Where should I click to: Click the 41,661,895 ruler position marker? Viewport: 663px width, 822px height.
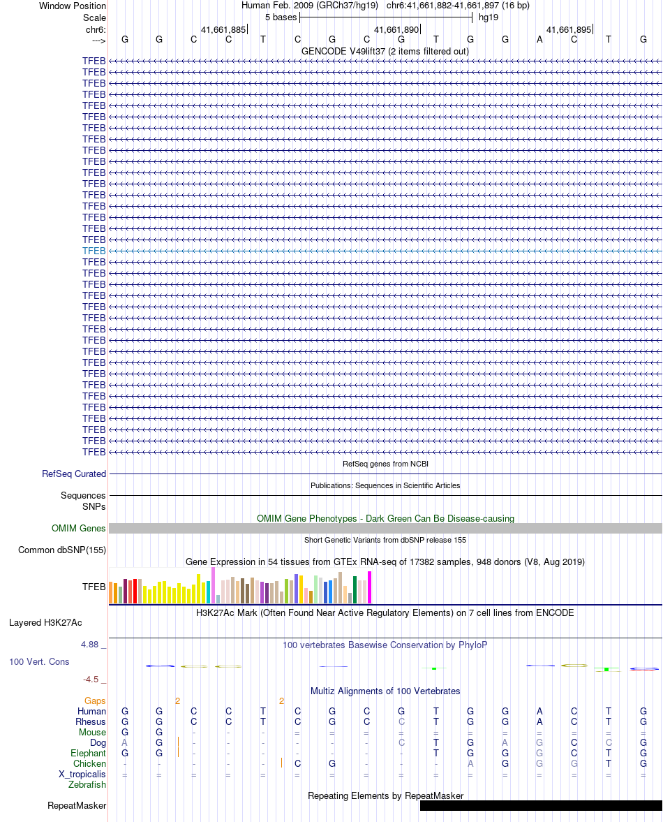(569, 30)
